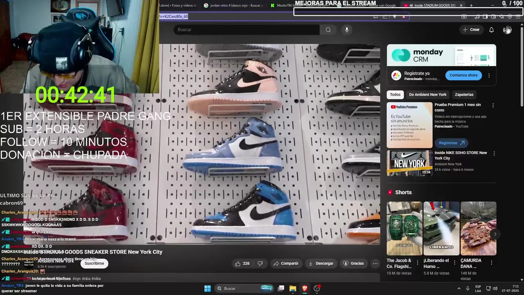Click the Descargar button
Image resolution: width=524 pixels, height=295 pixels.
(321, 263)
